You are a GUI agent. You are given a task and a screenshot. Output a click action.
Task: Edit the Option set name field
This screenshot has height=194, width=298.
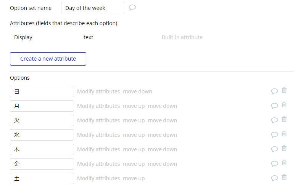click(x=93, y=8)
